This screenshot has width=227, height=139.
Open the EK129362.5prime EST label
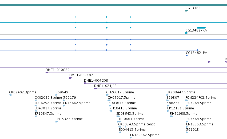(x=145, y=135)
